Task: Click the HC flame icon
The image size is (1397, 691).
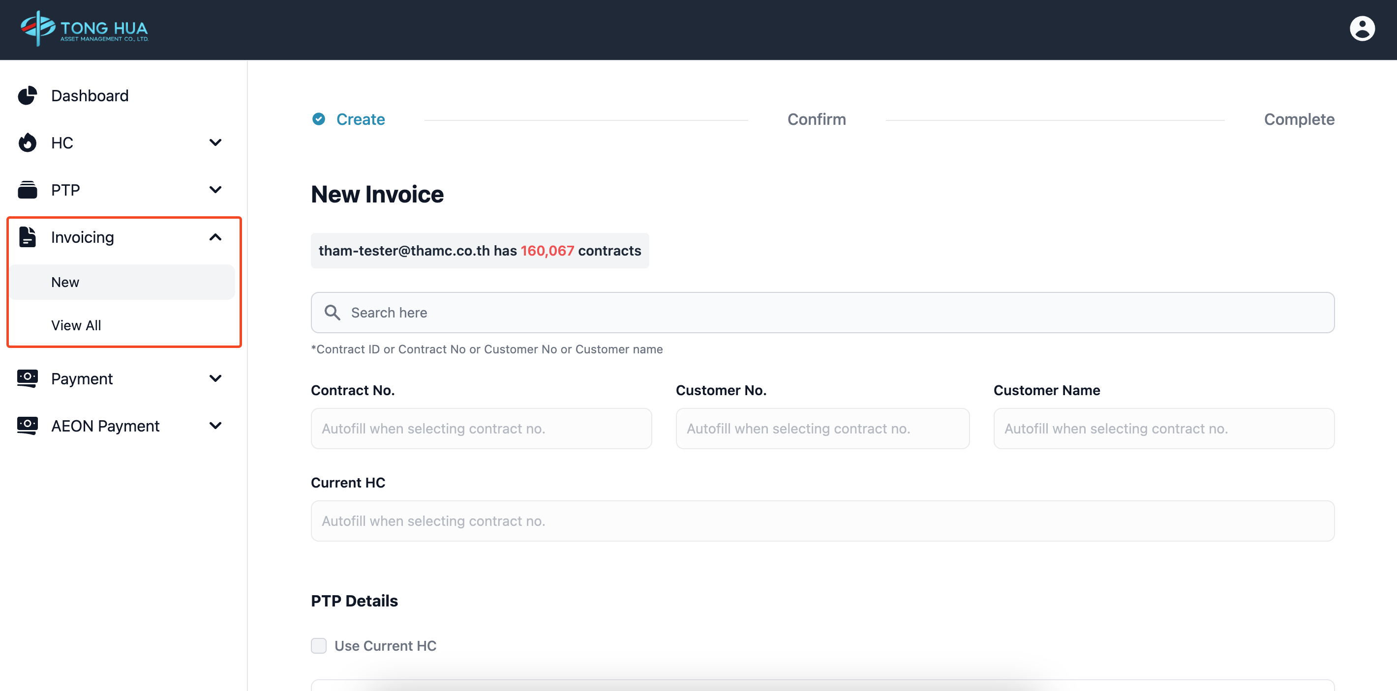Action: pyautogui.click(x=27, y=143)
